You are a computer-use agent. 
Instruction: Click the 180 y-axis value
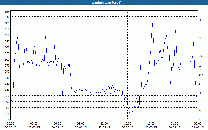(x=7, y=83)
